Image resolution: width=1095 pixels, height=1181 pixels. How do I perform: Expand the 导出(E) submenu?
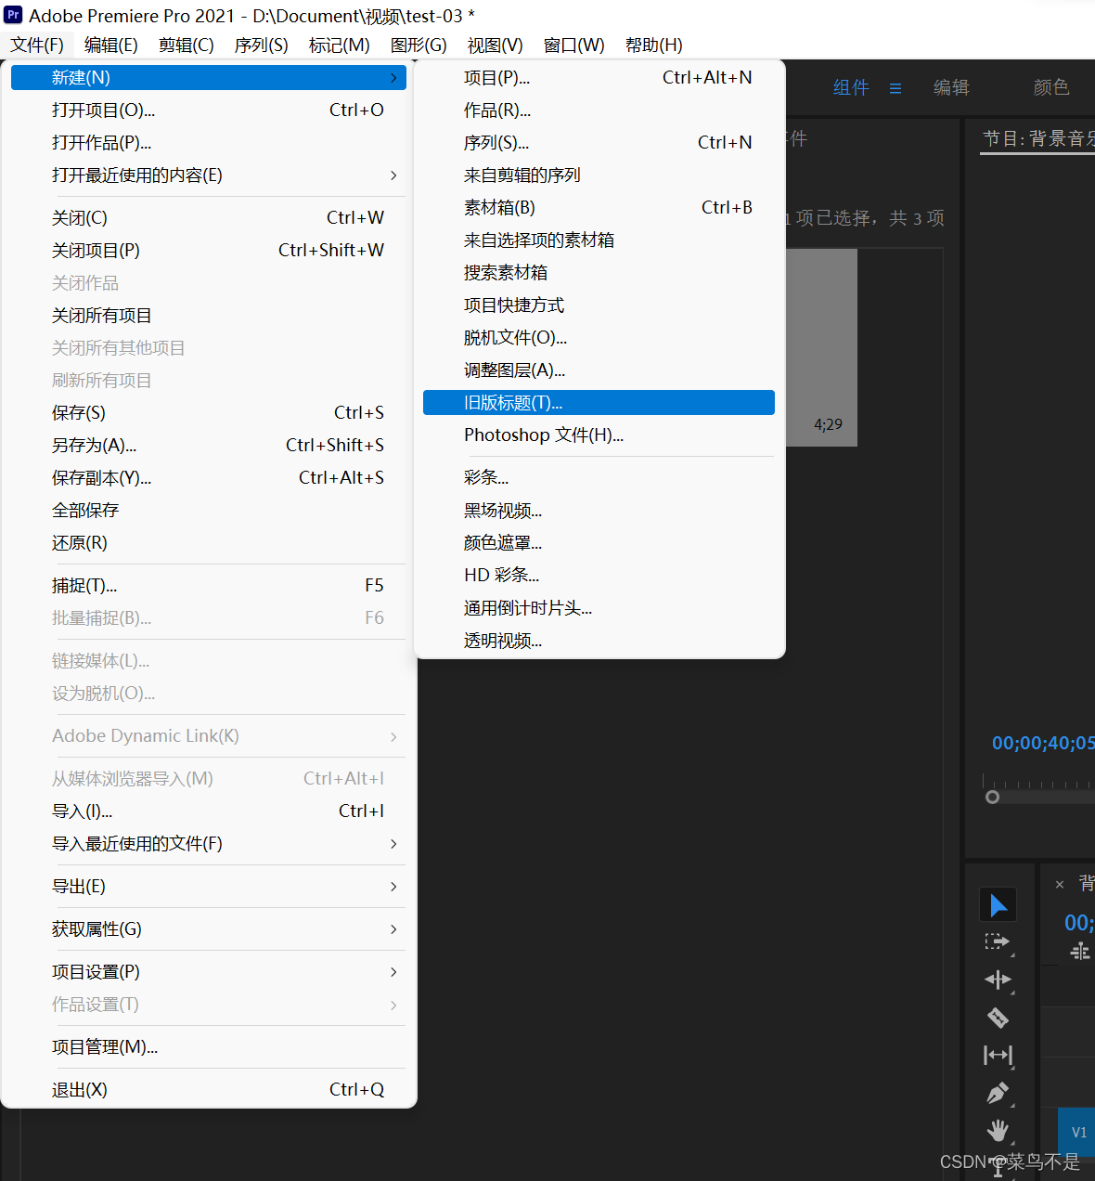pos(393,887)
